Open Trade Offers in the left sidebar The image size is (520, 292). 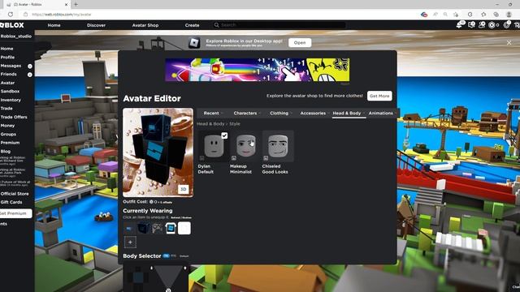[x=14, y=117]
